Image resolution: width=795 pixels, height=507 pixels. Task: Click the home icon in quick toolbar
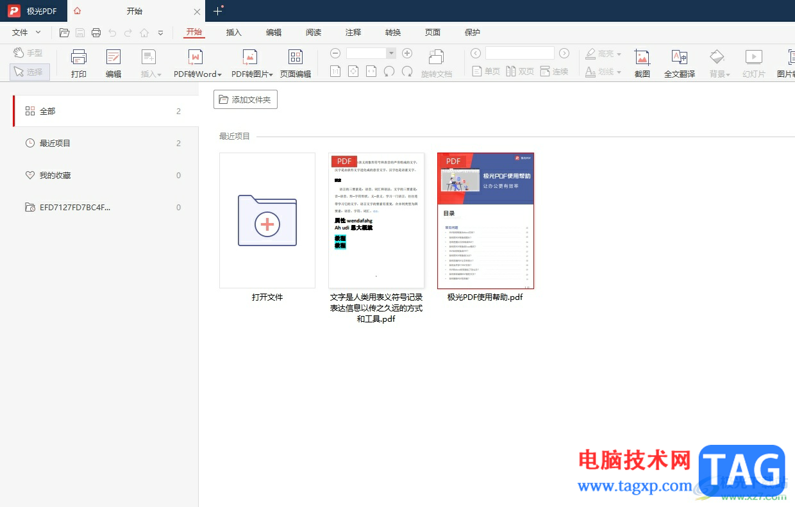click(x=144, y=33)
